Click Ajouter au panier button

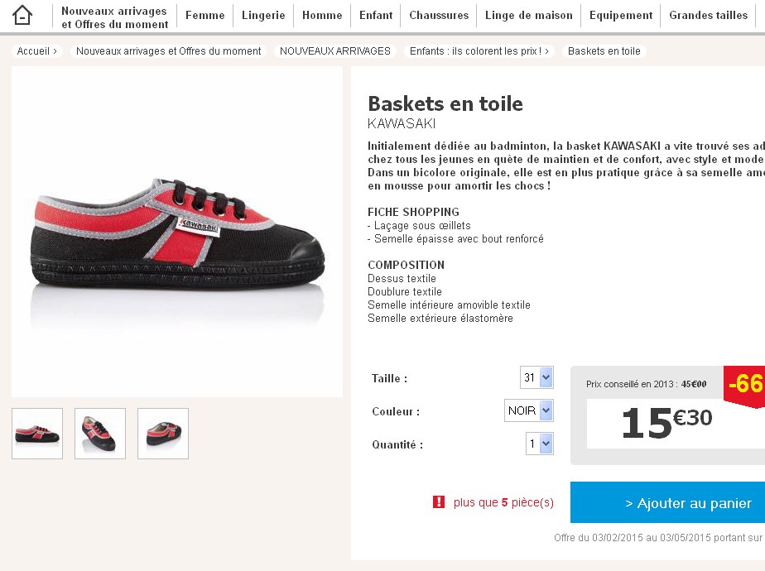coord(667,503)
